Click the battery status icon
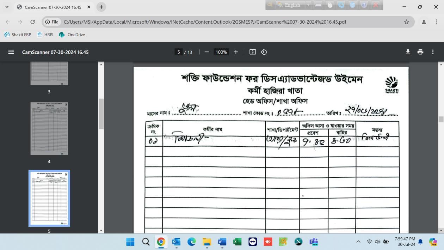 [386, 242]
